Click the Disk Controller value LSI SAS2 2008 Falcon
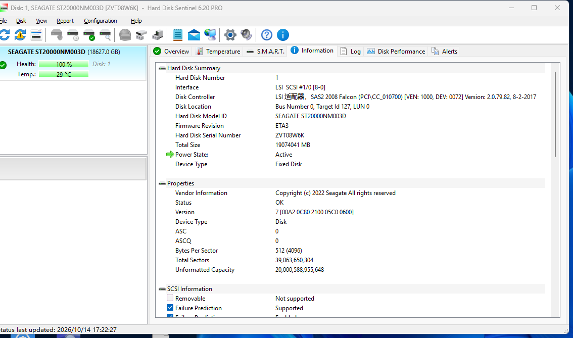573x338 pixels. pos(406,97)
